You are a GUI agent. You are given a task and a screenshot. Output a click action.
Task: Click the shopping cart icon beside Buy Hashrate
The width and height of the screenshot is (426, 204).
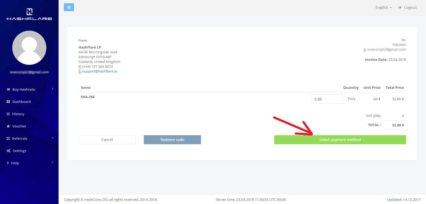(x=8, y=90)
